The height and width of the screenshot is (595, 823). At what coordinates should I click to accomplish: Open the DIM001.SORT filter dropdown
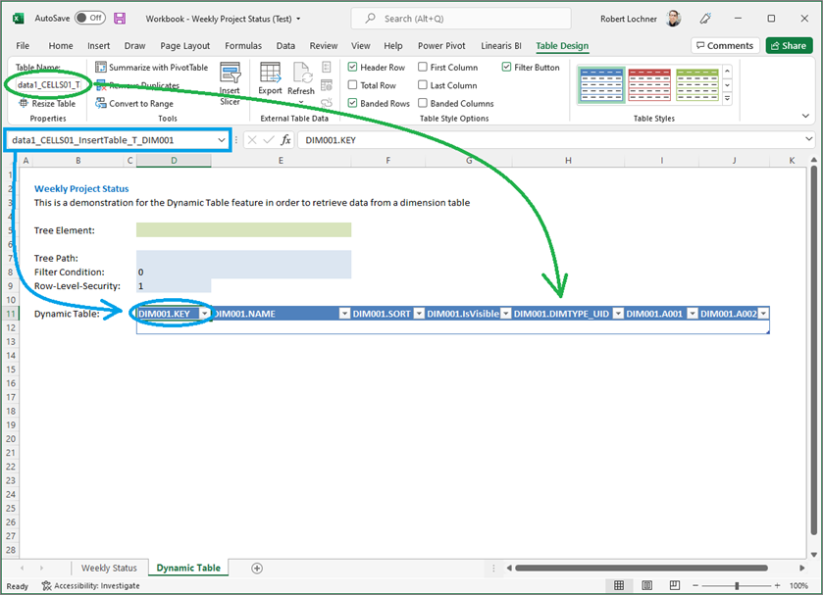tap(419, 314)
